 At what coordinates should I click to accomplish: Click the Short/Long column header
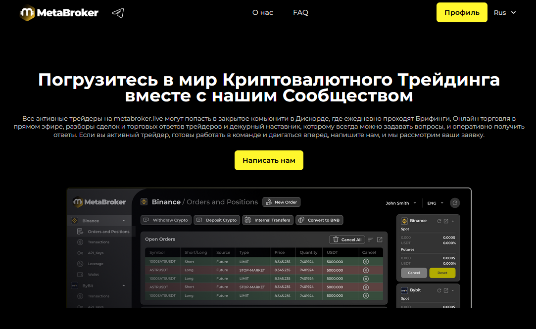pyautogui.click(x=196, y=252)
